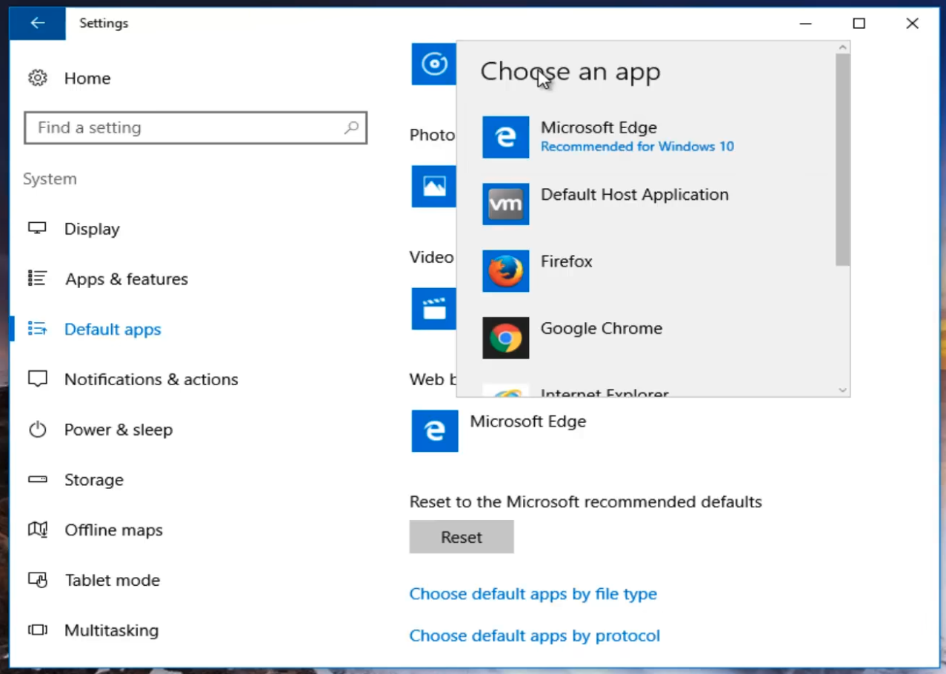This screenshot has height=674, width=946.
Task: Close the Settings window
Action: (913, 24)
